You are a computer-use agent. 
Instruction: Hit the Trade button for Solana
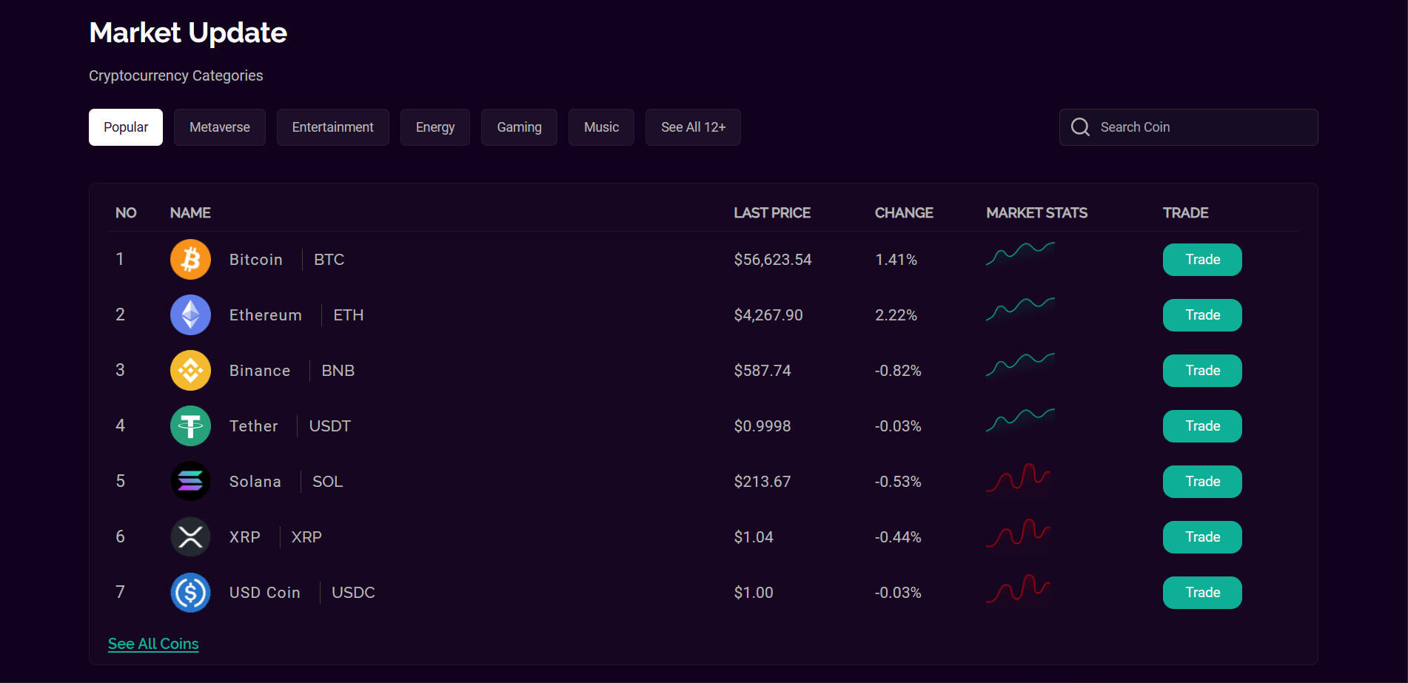coord(1202,482)
